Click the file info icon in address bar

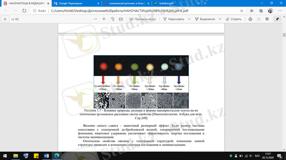click(34, 11)
